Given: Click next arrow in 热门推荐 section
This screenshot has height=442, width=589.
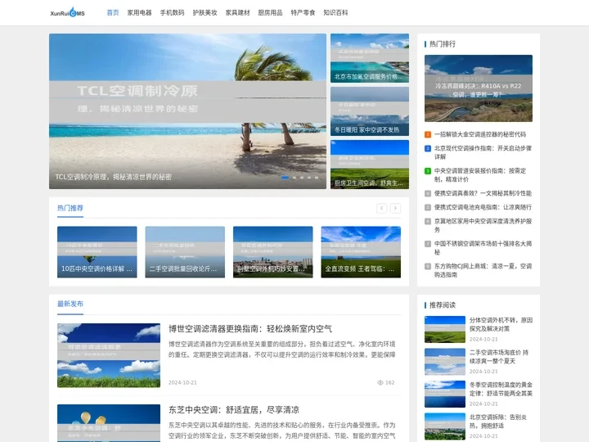Looking at the screenshot, I should click(395, 208).
